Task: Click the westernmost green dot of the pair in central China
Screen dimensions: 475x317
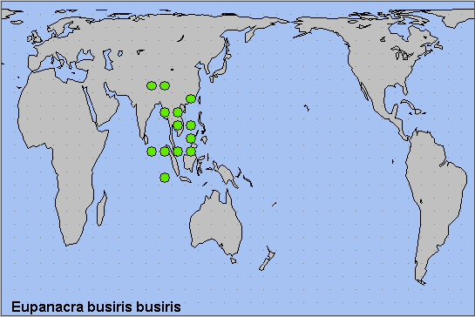Action: click(152, 85)
